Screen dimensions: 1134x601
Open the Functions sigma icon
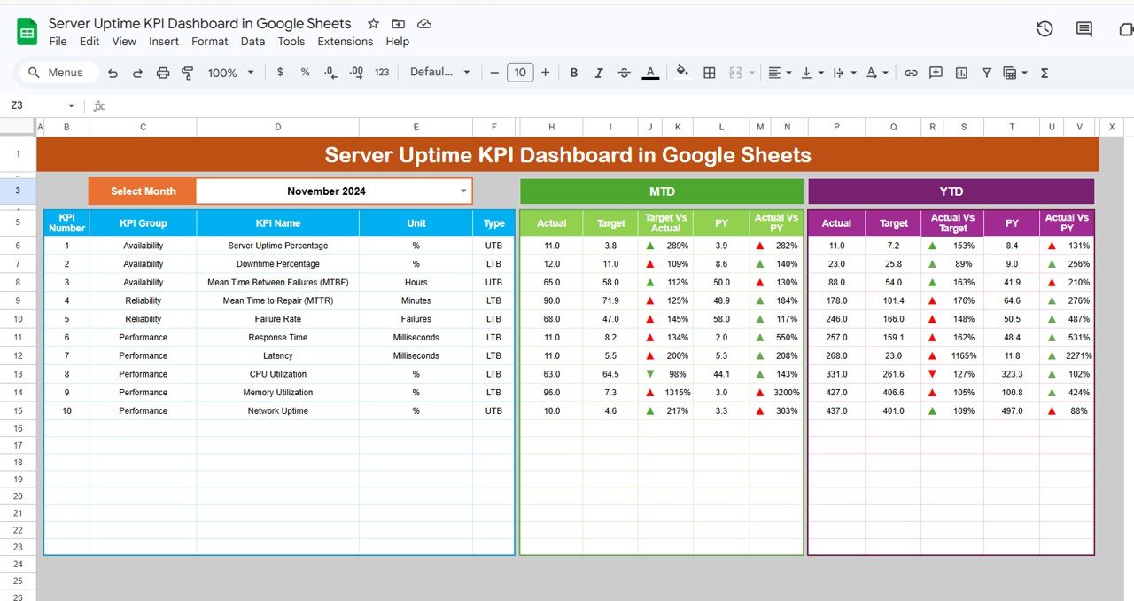pyautogui.click(x=1044, y=73)
